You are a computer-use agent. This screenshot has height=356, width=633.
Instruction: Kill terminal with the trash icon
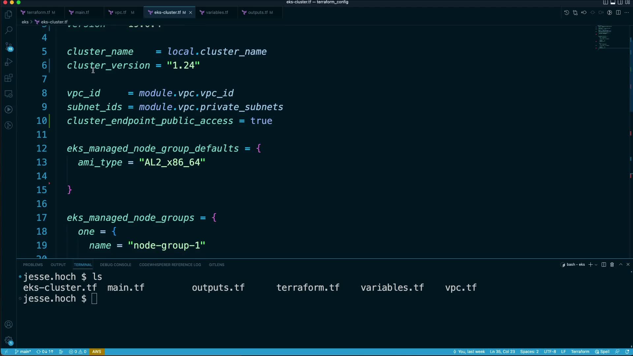tap(612, 265)
